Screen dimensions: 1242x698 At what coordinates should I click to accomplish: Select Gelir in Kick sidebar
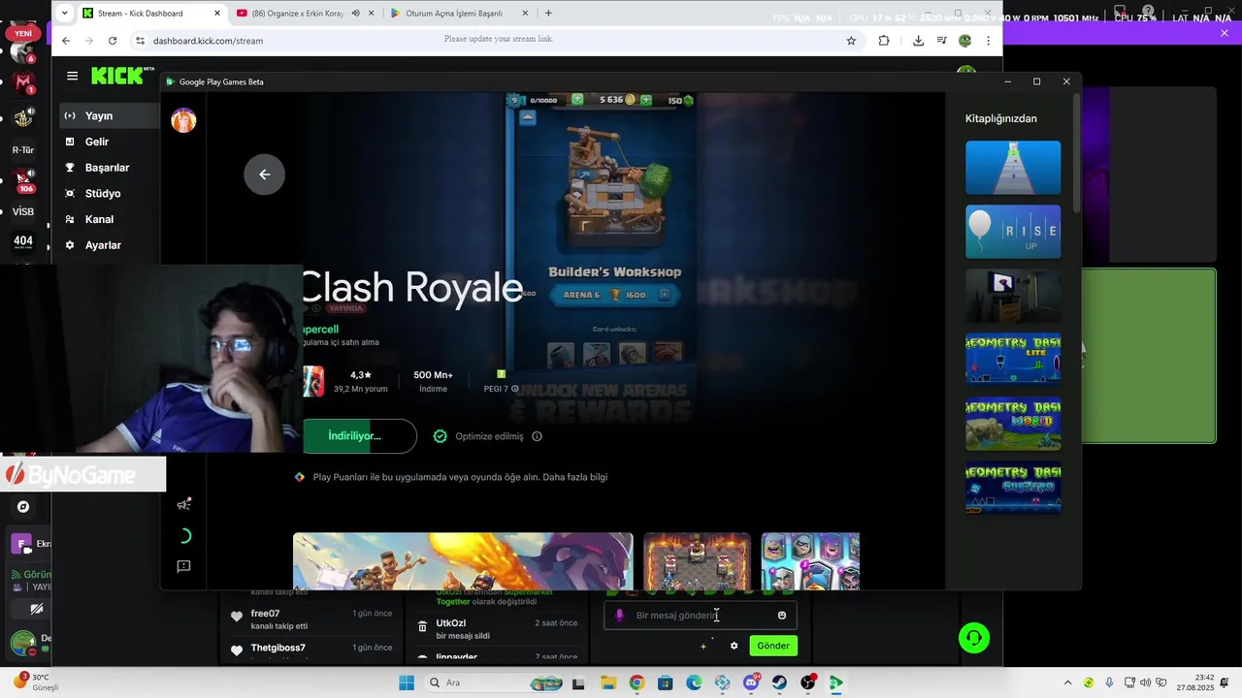click(x=97, y=142)
